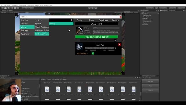
Task: Select the Rect tool in Unity toolbar
Action: click(15, 8)
